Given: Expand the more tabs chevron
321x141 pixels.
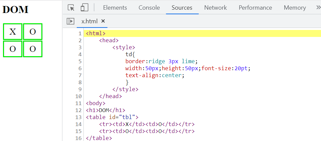Looking at the screenshot, I should [x=318, y=7].
